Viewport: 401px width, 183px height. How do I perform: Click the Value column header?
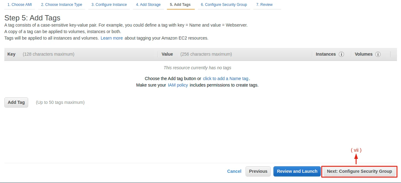[x=167, y=54]
